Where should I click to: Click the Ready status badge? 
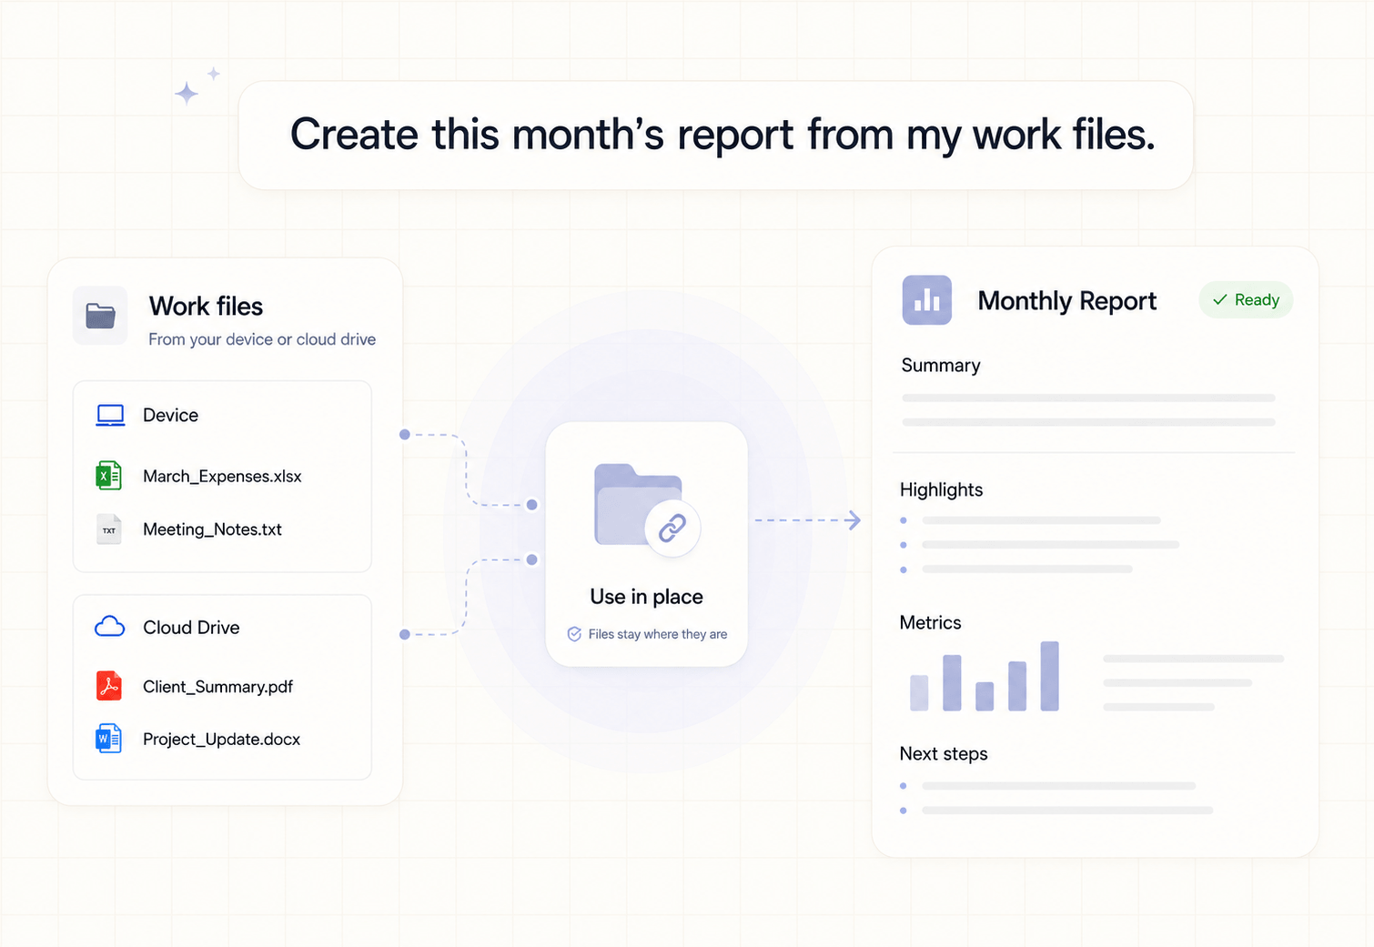click(1246, 300)
